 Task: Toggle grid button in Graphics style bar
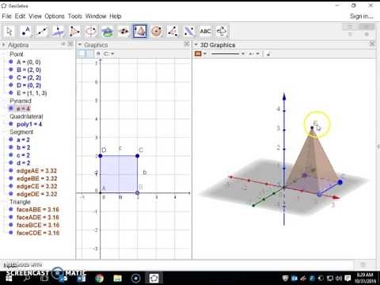[90, 54]
